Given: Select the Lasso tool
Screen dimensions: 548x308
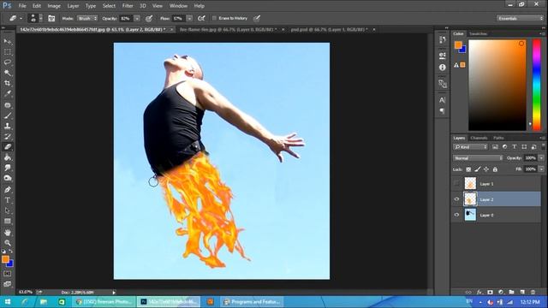Looking at the screenshot, I should [x=8, y=62].
